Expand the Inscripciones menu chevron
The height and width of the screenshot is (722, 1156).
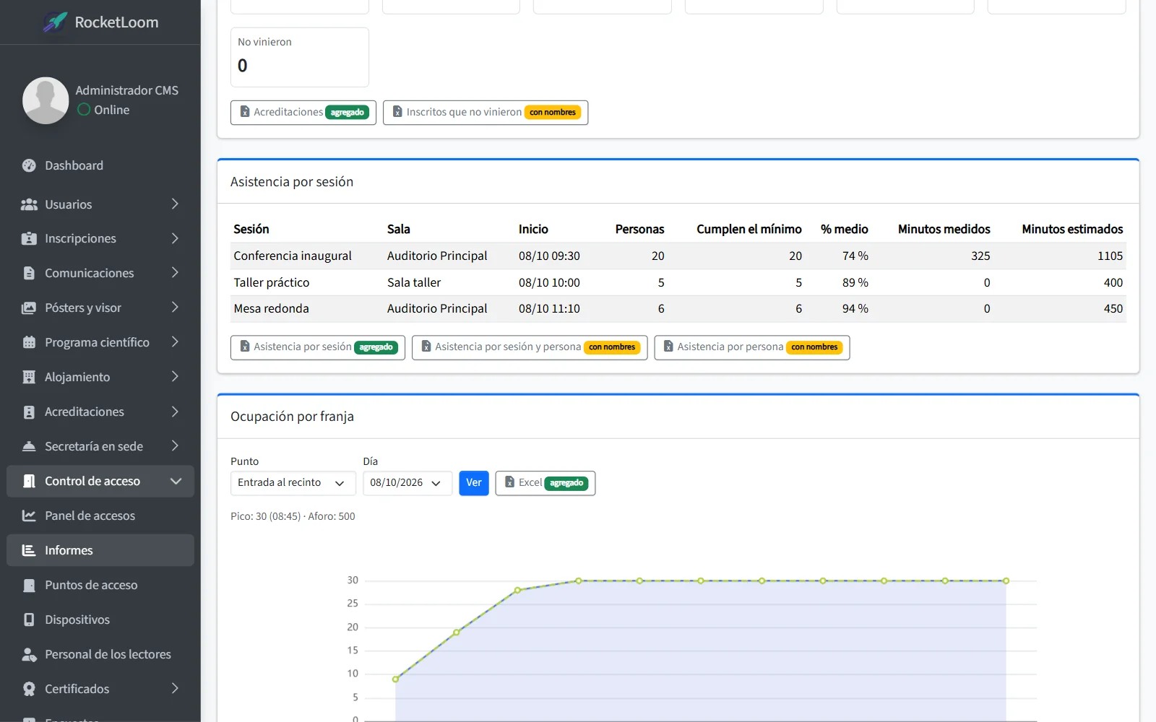tap(175, 238)
